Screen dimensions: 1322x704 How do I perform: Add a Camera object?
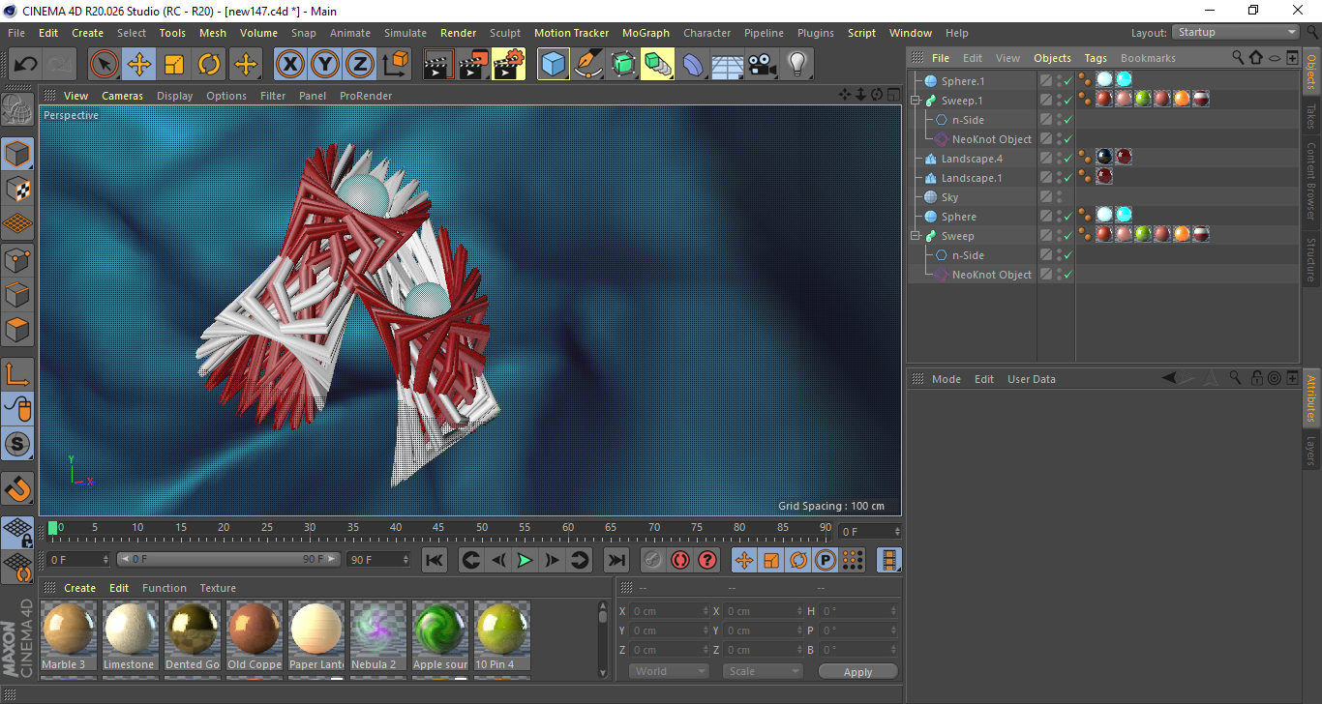(763, 65)
